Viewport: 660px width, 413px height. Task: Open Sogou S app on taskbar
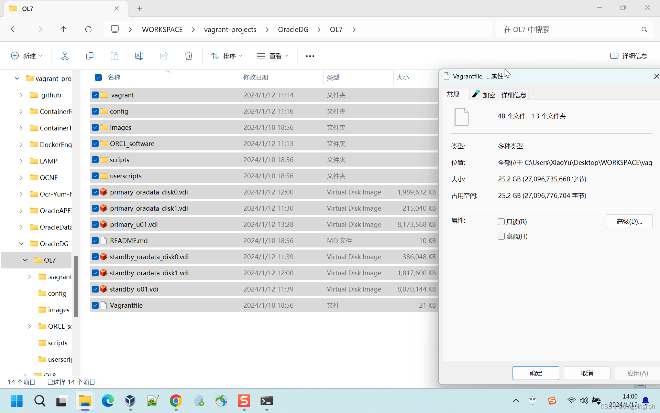coord(244,401)
